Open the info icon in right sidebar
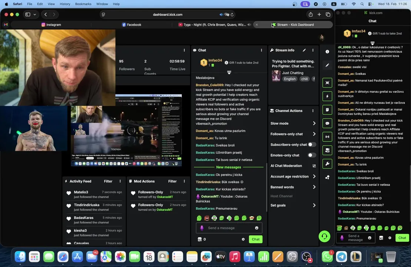 point(327,52)
